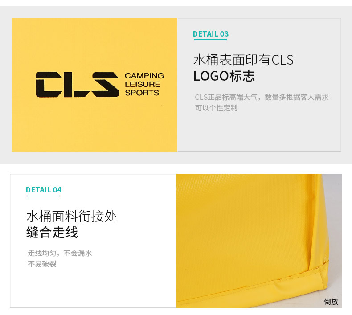This screenshot has width=352, height=315.
Task: Click the letter S in CLS logo
Action: [106, 84]
